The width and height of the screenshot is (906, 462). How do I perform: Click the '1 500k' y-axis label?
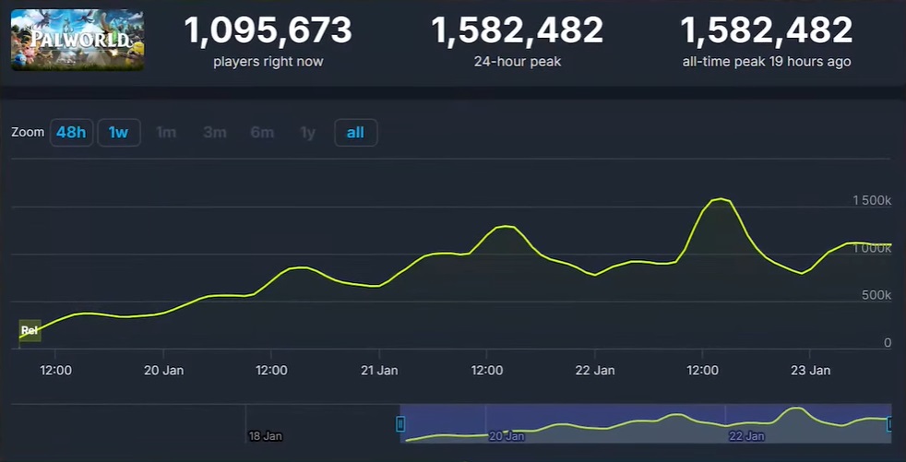pos(871,200)
